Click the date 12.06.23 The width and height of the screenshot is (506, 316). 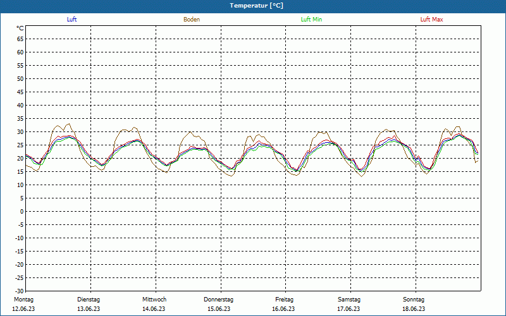coord(23,309)
